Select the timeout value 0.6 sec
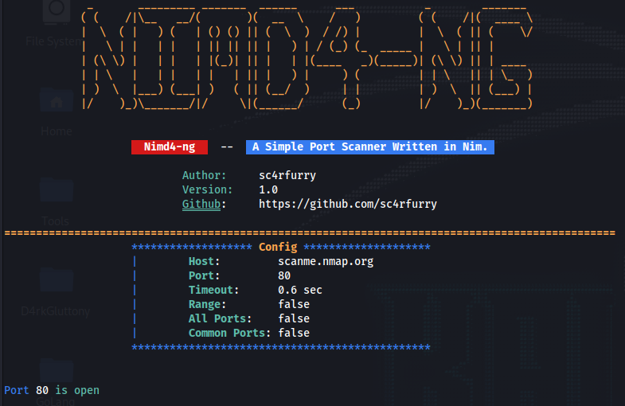625x406 pixels. pyautogui.click(x=299, y=290)
